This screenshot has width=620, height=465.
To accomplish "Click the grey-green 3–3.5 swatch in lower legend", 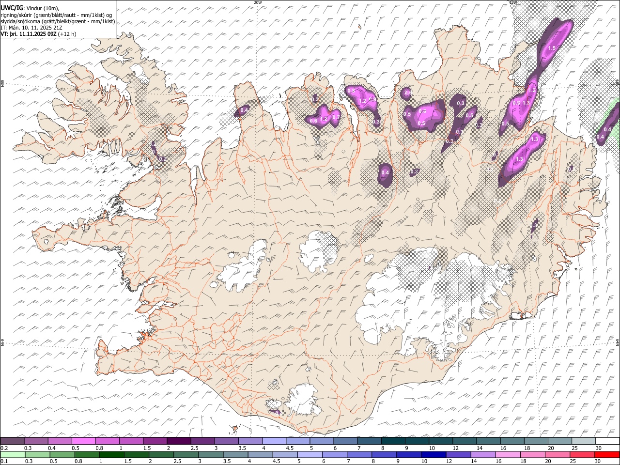I will point(211,455).
